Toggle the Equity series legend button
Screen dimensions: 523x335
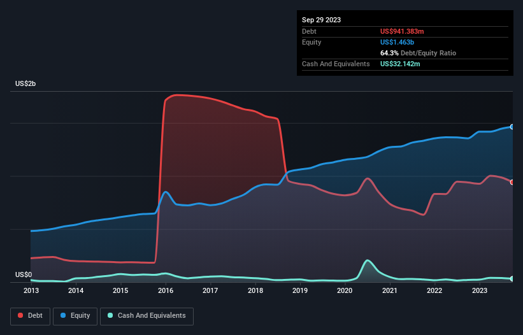75,316
